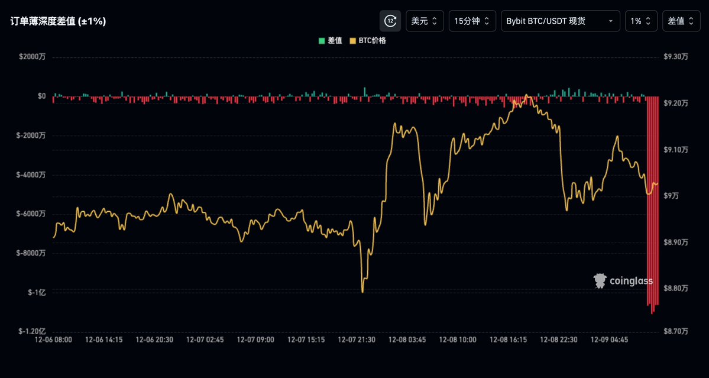This screenshot has width=709, height=378.
Task: Click the green 差值 legend color square
Action: pyautogui.click(x=322, y=41)
